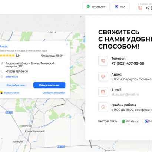Screen dimensions: 152x152
Task: Click phone number +7 (905) 457-99-00 in contacts
Action: (x=128, y=63)
